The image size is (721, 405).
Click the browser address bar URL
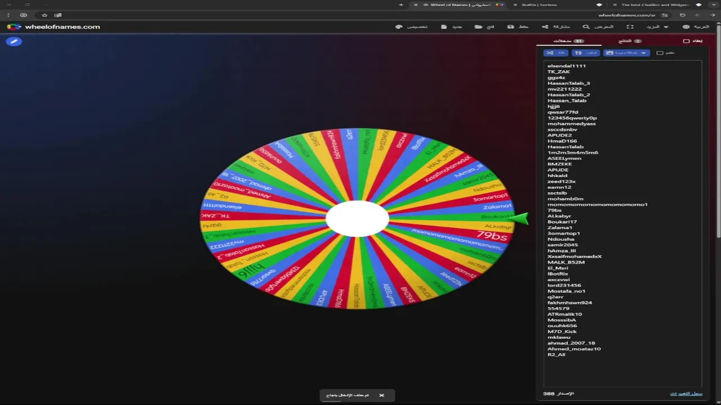[x=627, y=15]
